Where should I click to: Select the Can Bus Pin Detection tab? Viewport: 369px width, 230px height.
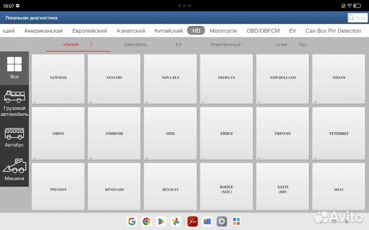click(333, 31)
